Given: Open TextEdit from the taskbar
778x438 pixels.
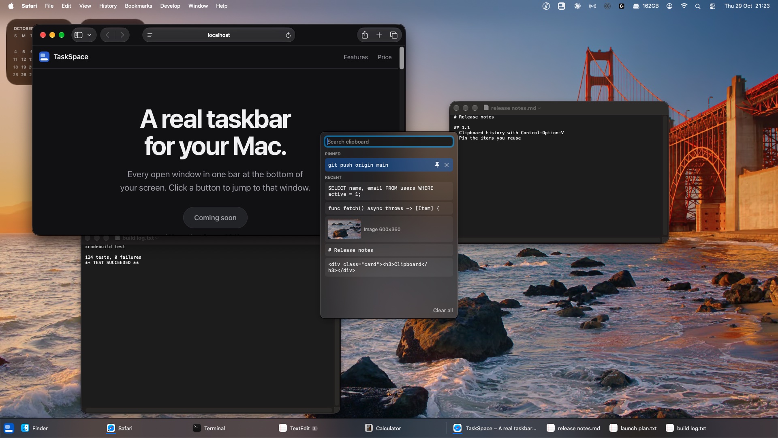Looking at the screenshot, I should (x=295, y=428).
